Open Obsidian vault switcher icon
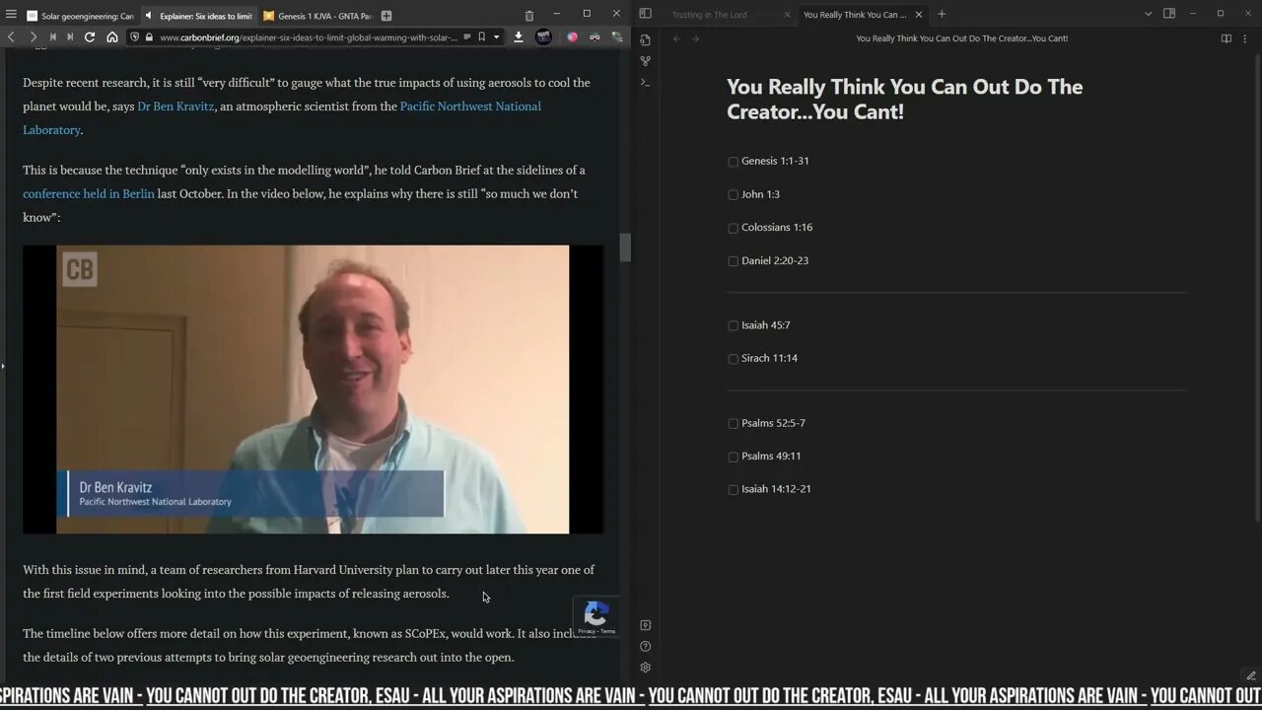 click(645, 625)
